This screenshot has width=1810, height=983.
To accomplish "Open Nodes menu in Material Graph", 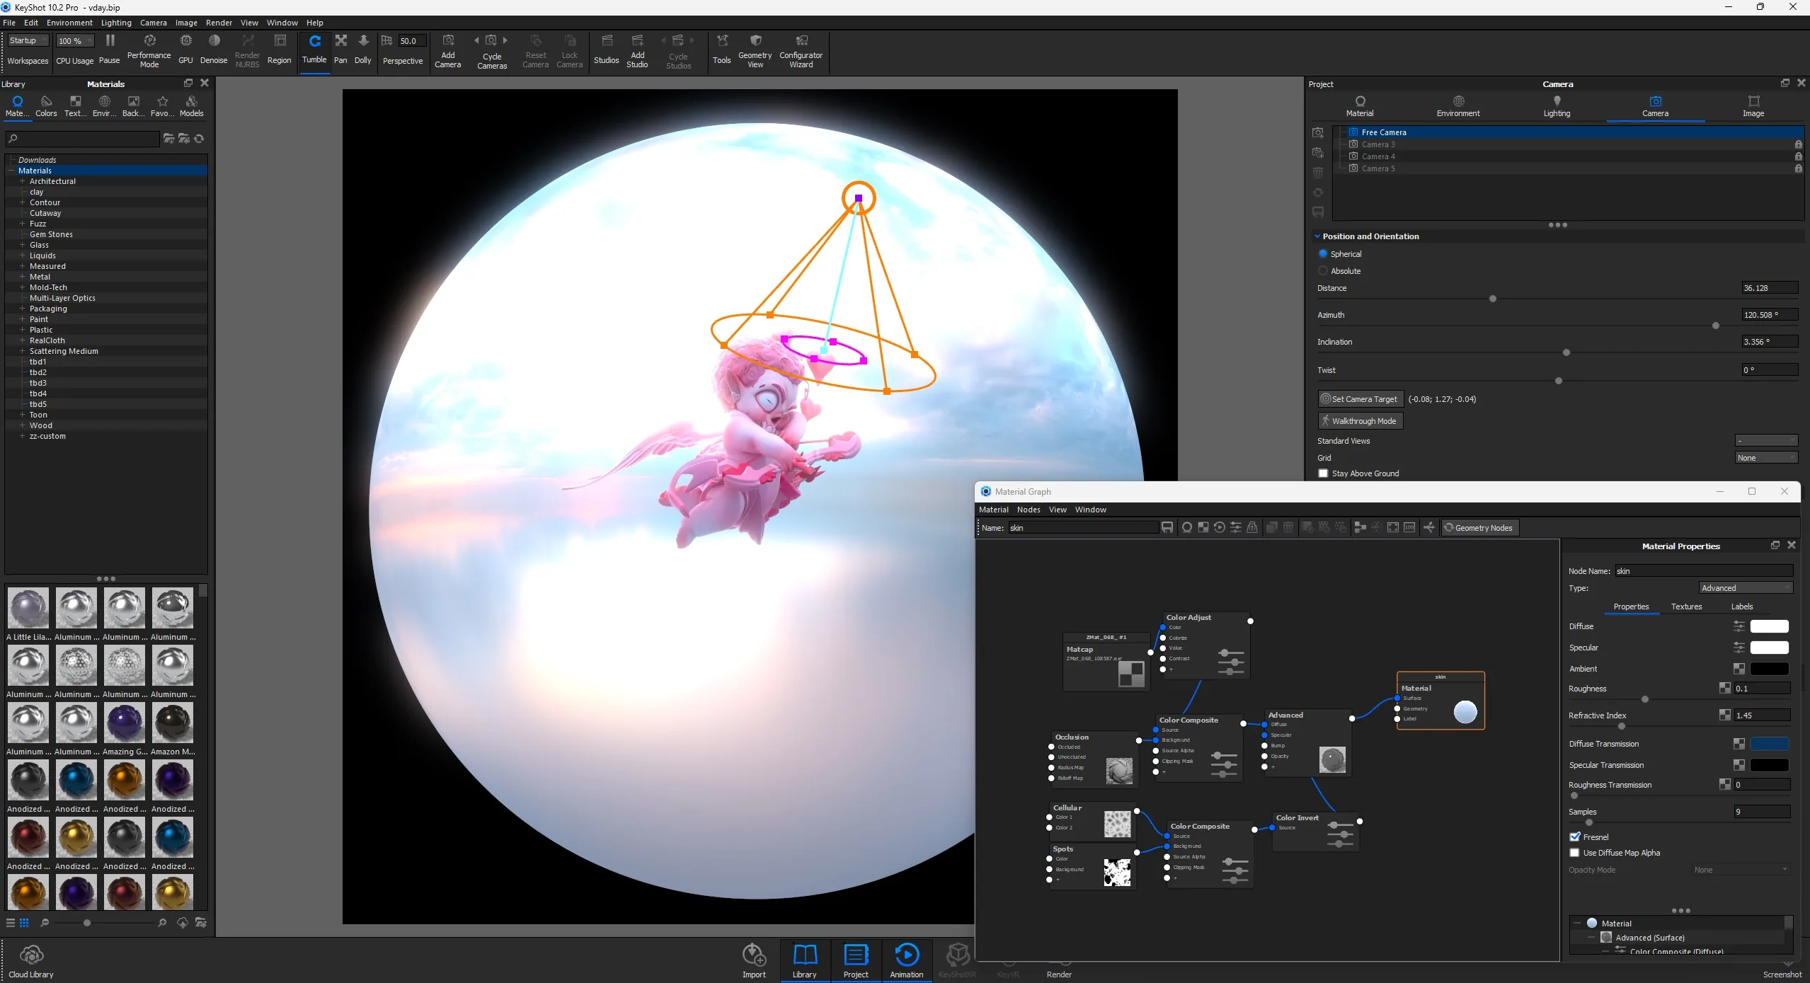I will [x=1029, y=510].
